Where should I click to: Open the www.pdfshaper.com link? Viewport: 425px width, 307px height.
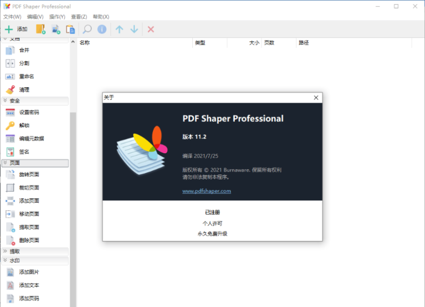pyautogui.click(x=207, y=191)
